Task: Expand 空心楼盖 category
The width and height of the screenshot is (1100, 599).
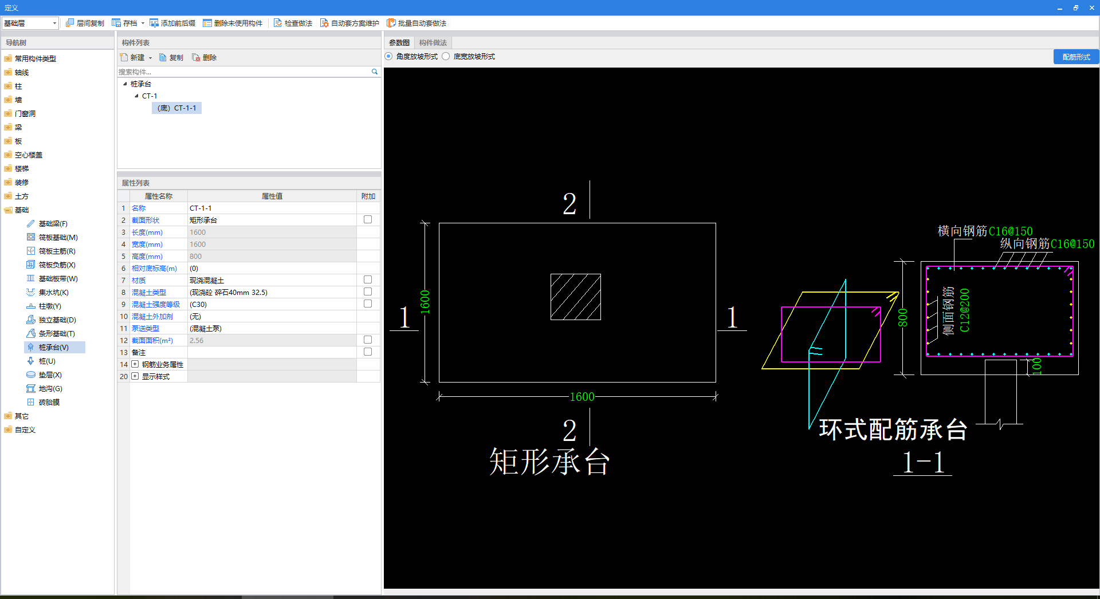Action: coord(8,155)
